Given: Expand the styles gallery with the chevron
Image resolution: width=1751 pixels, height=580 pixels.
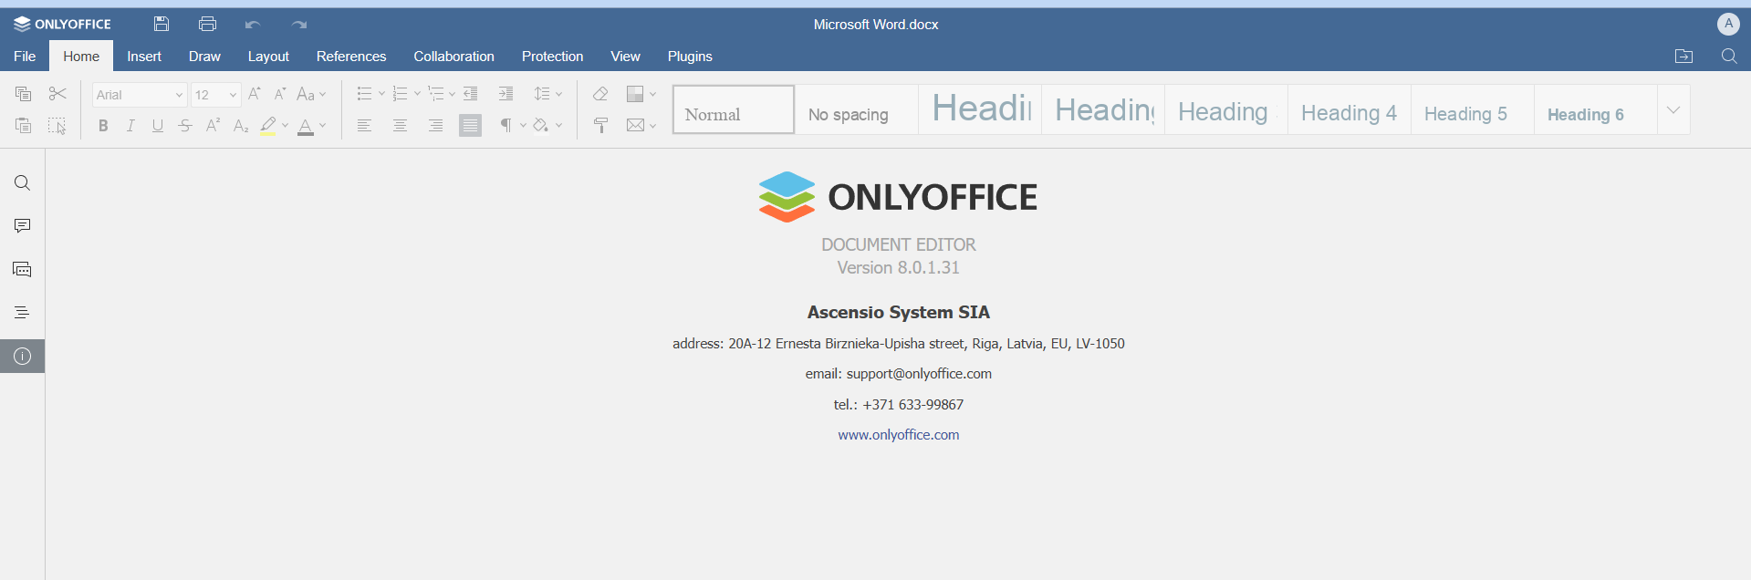Looking at the screenshot, I should coord(1673,109).
